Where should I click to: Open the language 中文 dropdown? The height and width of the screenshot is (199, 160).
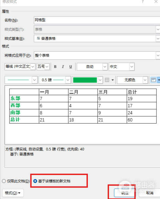point(132,67)
